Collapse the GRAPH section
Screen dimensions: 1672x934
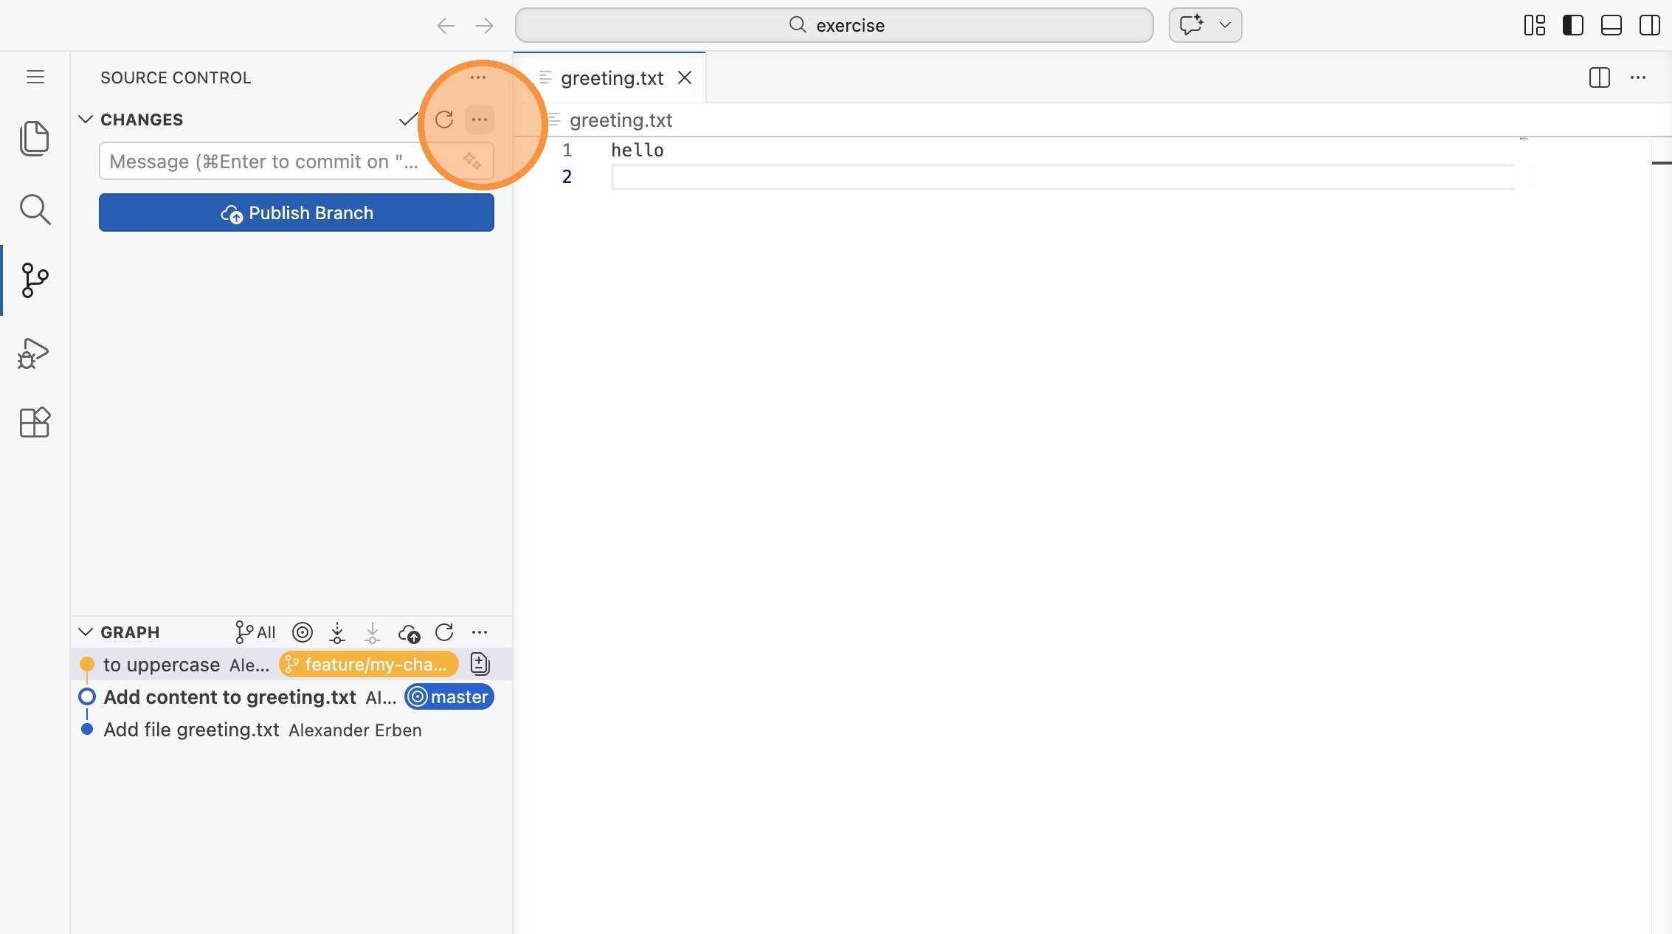pyautogui.click(x=86, y=632)
